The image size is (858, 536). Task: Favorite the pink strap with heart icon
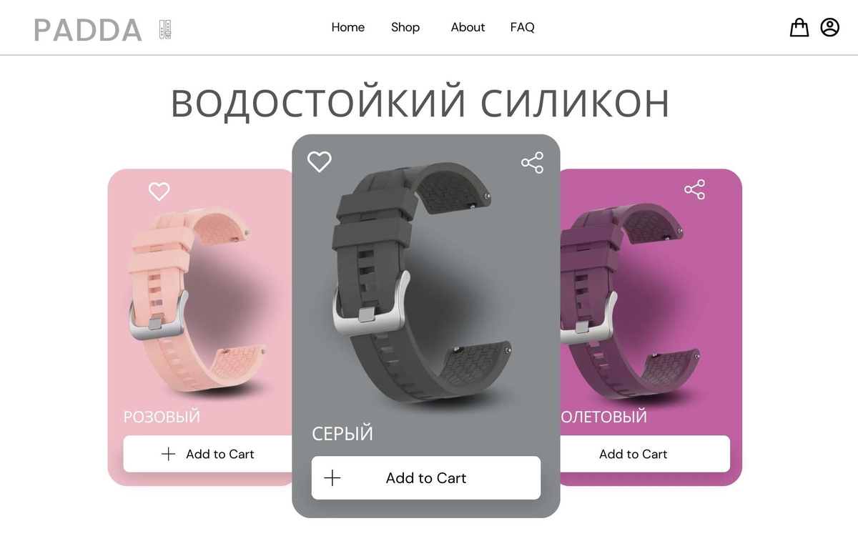[159, 191]
